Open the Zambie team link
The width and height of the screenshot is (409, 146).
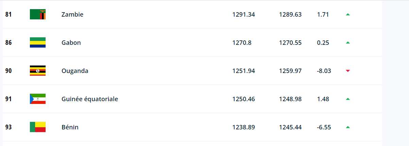pyautogui.click(x=72, y=15)
